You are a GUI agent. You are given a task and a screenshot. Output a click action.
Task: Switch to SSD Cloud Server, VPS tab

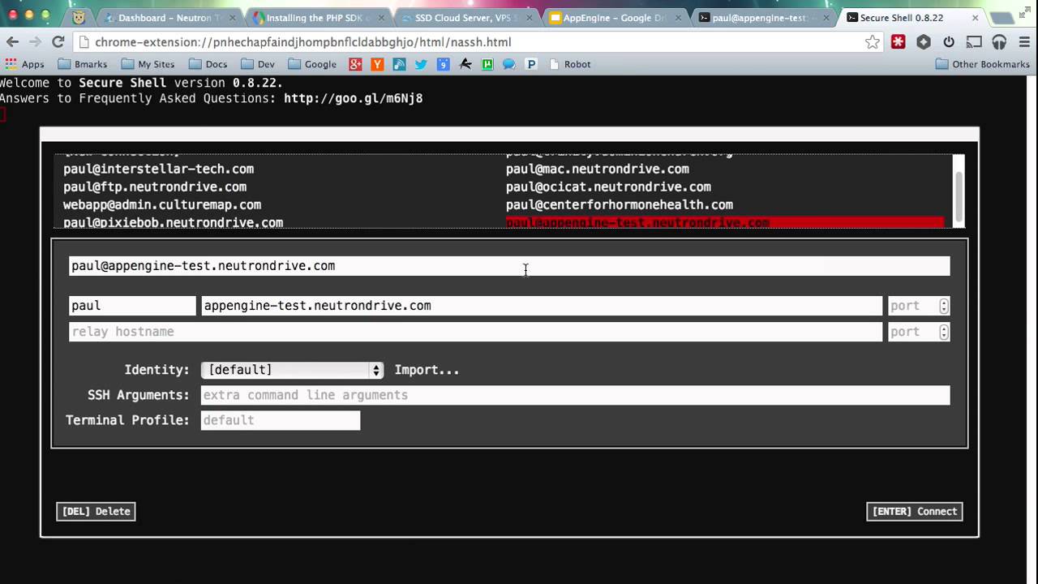pos(466,17)
